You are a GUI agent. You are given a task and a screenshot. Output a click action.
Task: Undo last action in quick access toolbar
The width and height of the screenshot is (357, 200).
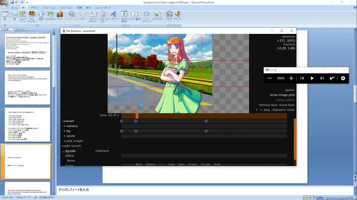pos(17,2)
